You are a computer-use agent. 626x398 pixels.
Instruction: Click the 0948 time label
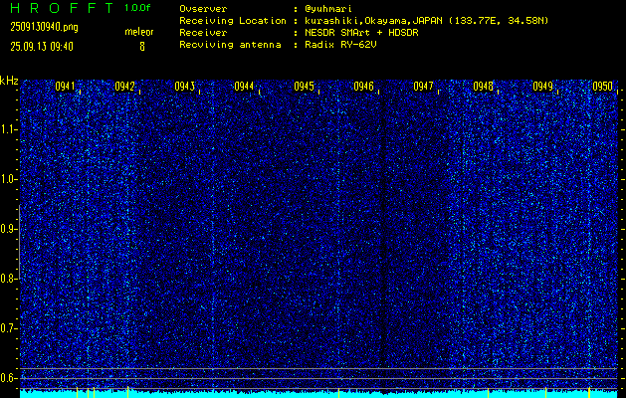[x=483, y=87]
